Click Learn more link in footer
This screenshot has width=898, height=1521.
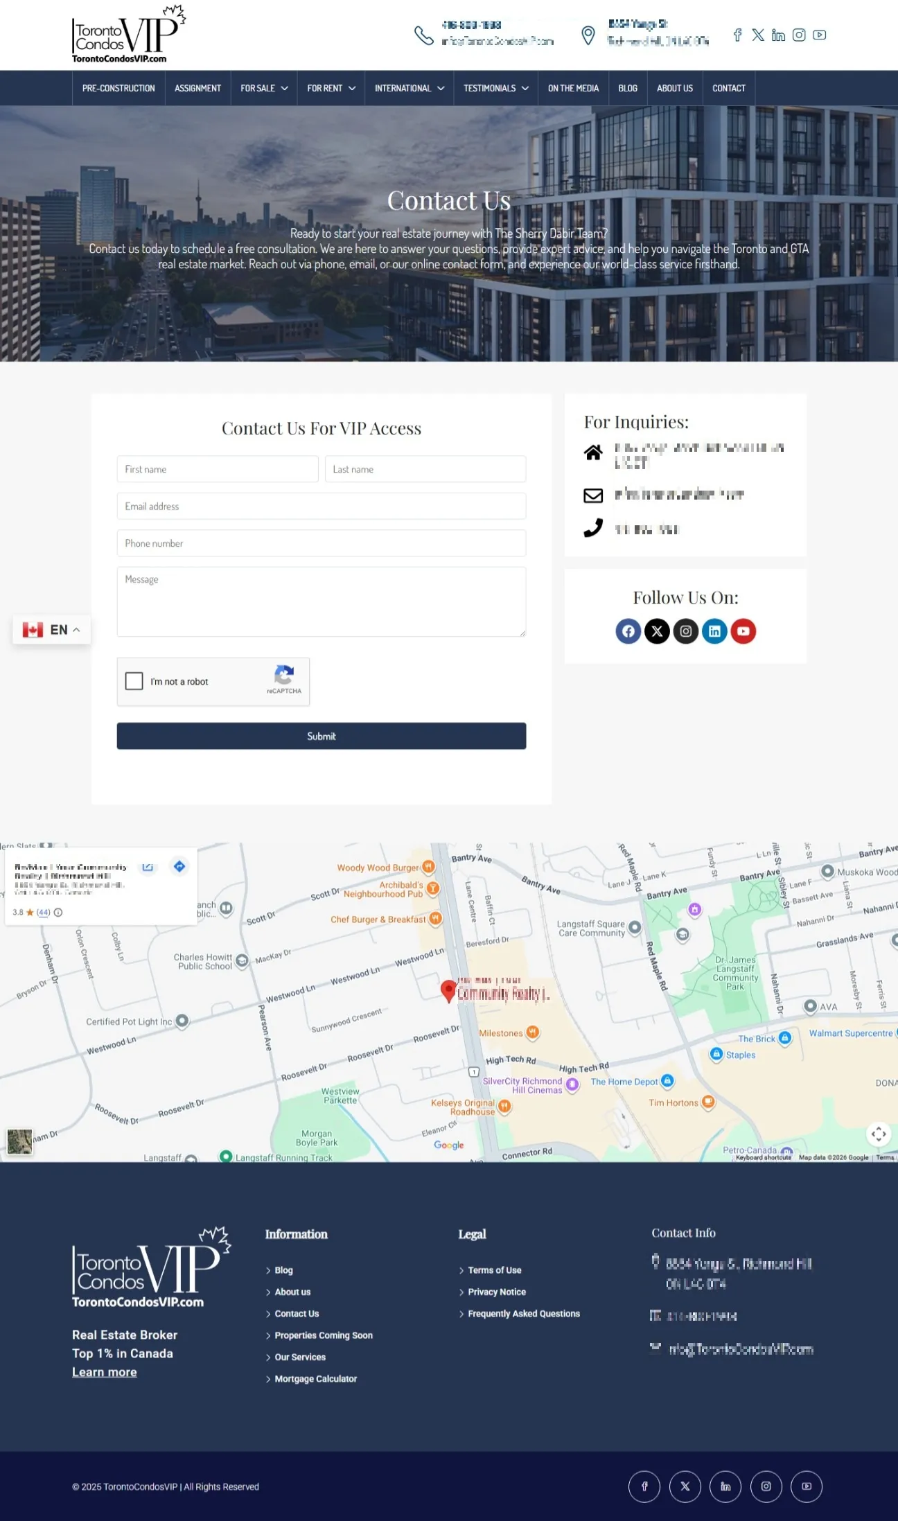(x=105, y=1372)
